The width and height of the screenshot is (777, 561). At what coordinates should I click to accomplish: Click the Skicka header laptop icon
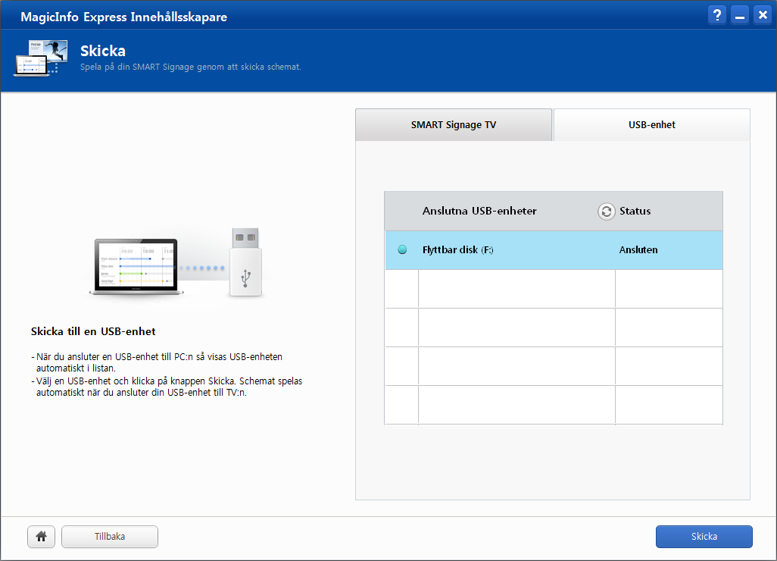(41, 58)
